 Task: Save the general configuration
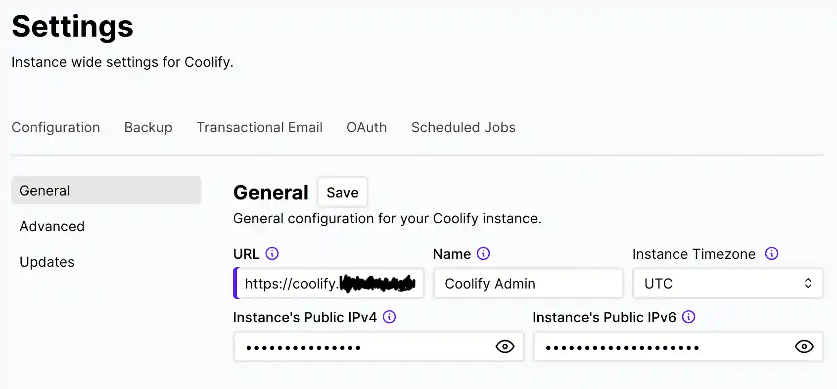pos(342,192)
